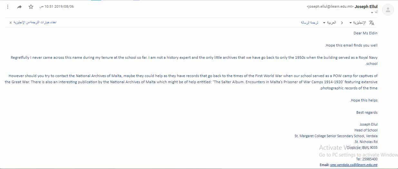Click the ترجمة الرسالة translate message link
The image size is (398, 169).
pos(310,23)
